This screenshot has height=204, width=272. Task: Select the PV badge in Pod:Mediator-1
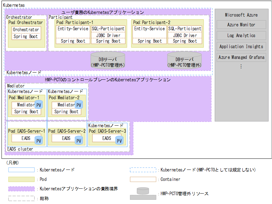[x=39, y=105]
